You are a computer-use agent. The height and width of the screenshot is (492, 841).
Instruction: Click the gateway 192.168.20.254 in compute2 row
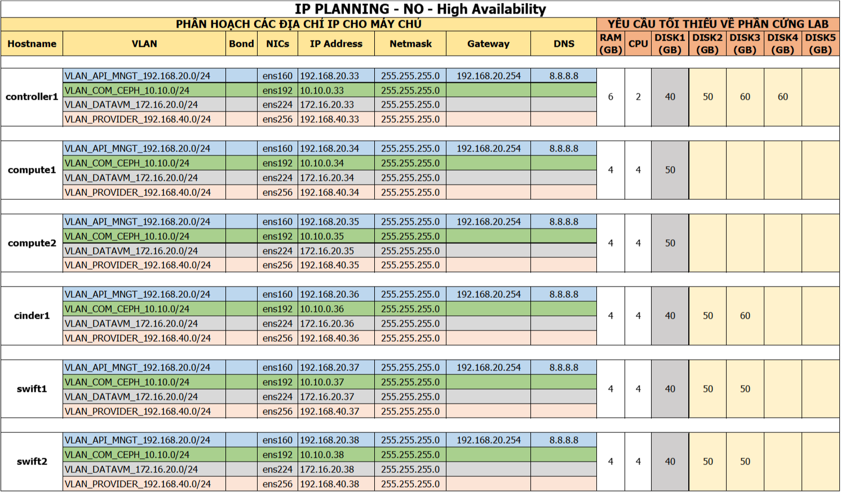coord(488,222)
